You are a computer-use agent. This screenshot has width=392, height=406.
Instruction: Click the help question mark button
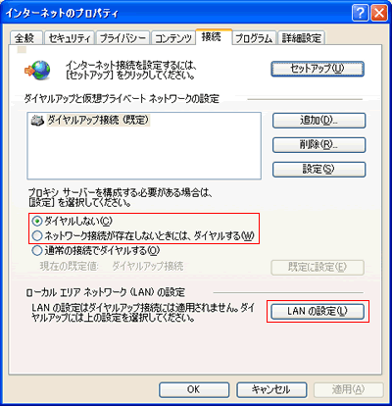click(x=361, y=14)
